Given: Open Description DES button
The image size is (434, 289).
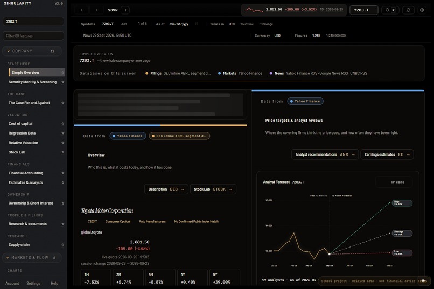Looking at the screenshot, I should coord(166,189).
